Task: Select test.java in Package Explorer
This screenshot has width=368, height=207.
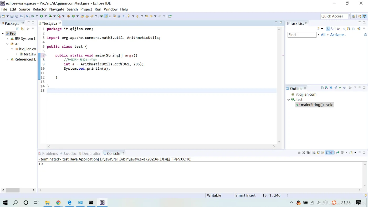Action: click(x=28, y=54)
